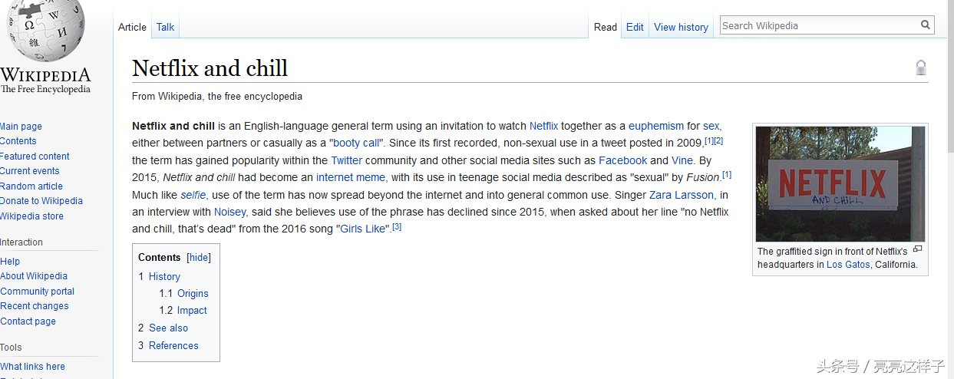Open the Netflix sign thumbnail image

click(840, 184)
